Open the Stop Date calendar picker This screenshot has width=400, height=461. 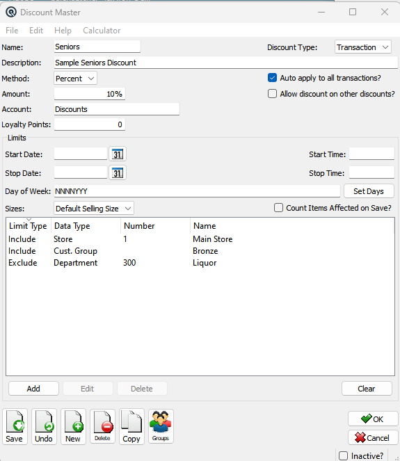point(118,173)
